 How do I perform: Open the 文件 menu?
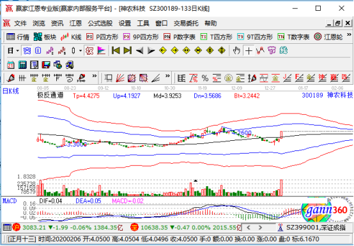click(20, 23)
